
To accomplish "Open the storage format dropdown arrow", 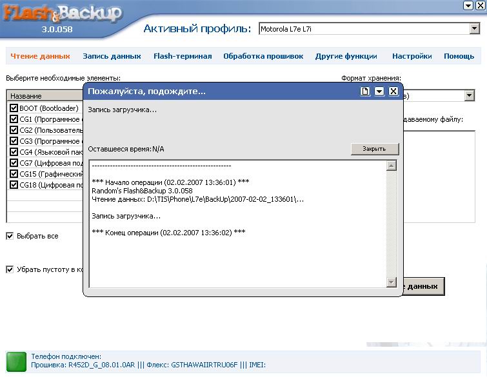I will coord(470,95).
